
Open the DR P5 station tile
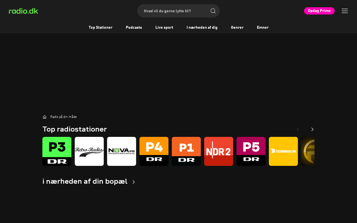(x=251, y=151)
